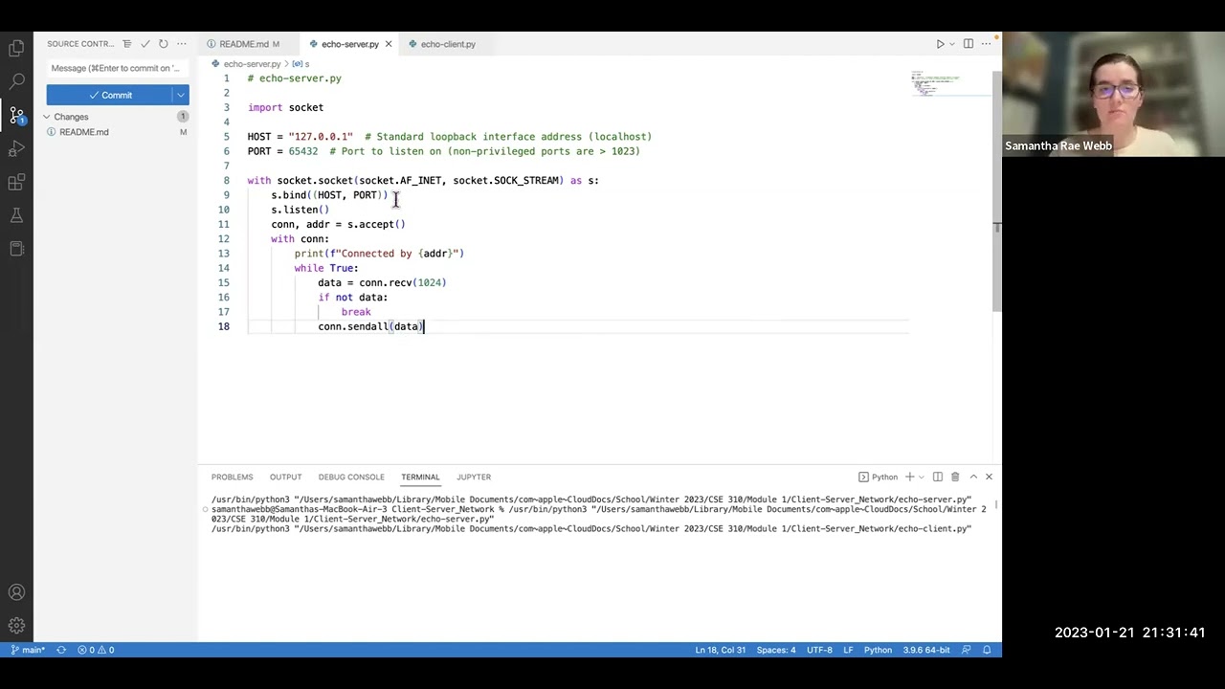Screen dimensions: 1225x689
Task: Synchronize changes from the status bar
Action: click(61, 650)
